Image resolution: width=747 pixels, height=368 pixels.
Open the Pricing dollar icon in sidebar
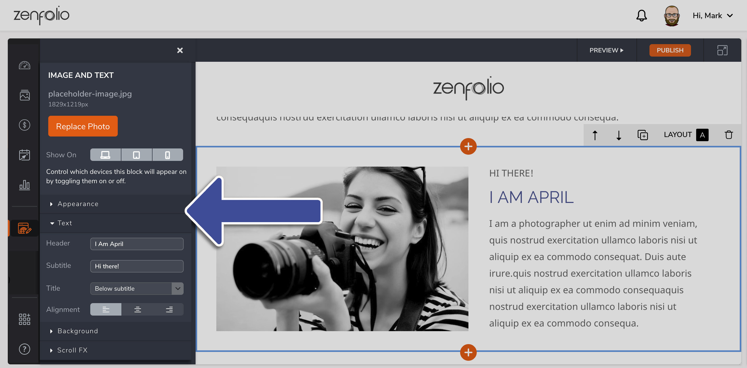tap(24, 125)
